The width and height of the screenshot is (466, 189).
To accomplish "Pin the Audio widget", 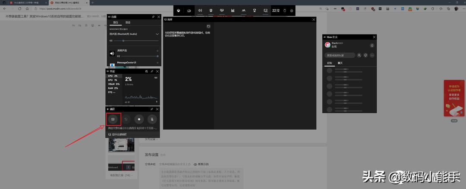I will [153, 17].
